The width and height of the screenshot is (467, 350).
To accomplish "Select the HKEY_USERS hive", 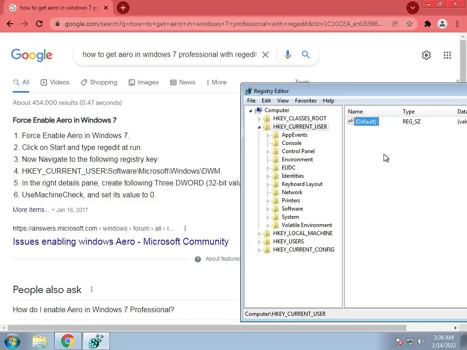I will tap(288, 242).
